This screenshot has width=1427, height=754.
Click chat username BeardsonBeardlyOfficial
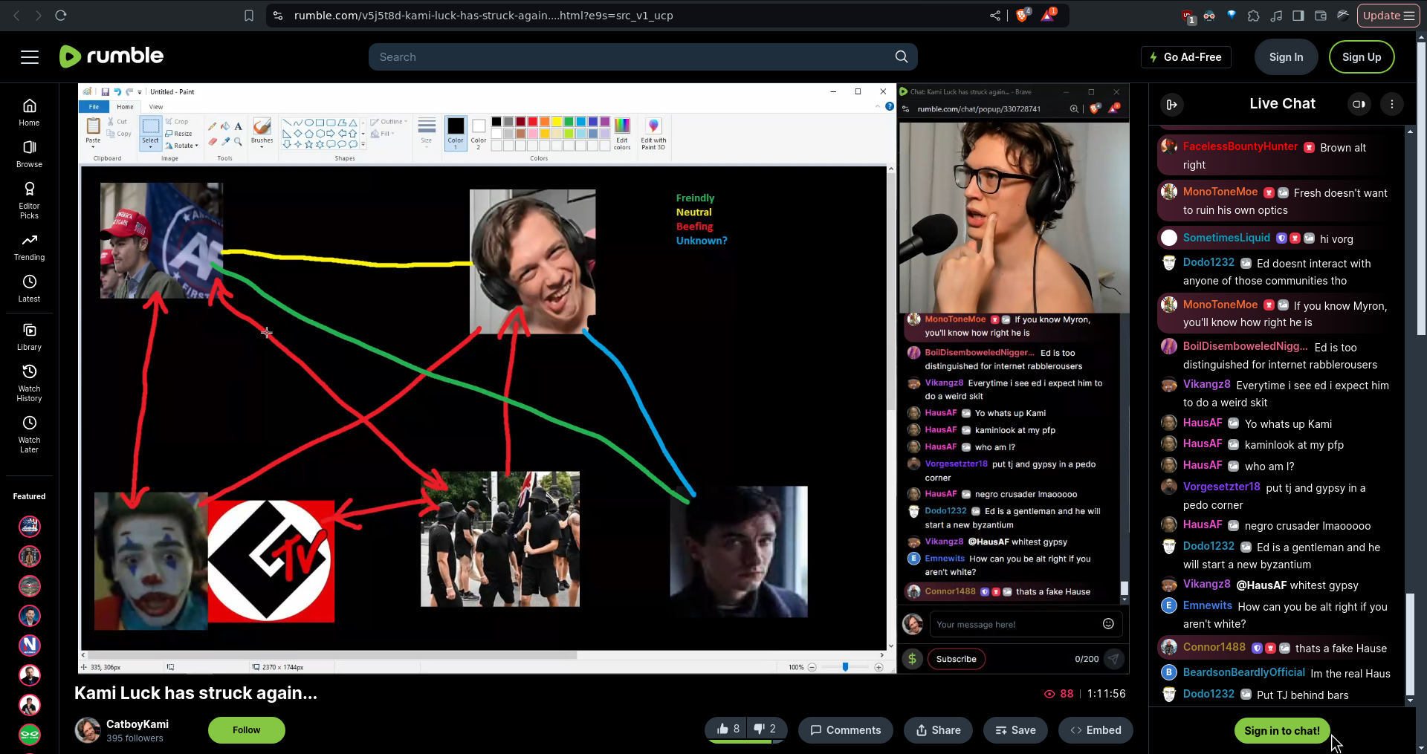(1244, 672)
